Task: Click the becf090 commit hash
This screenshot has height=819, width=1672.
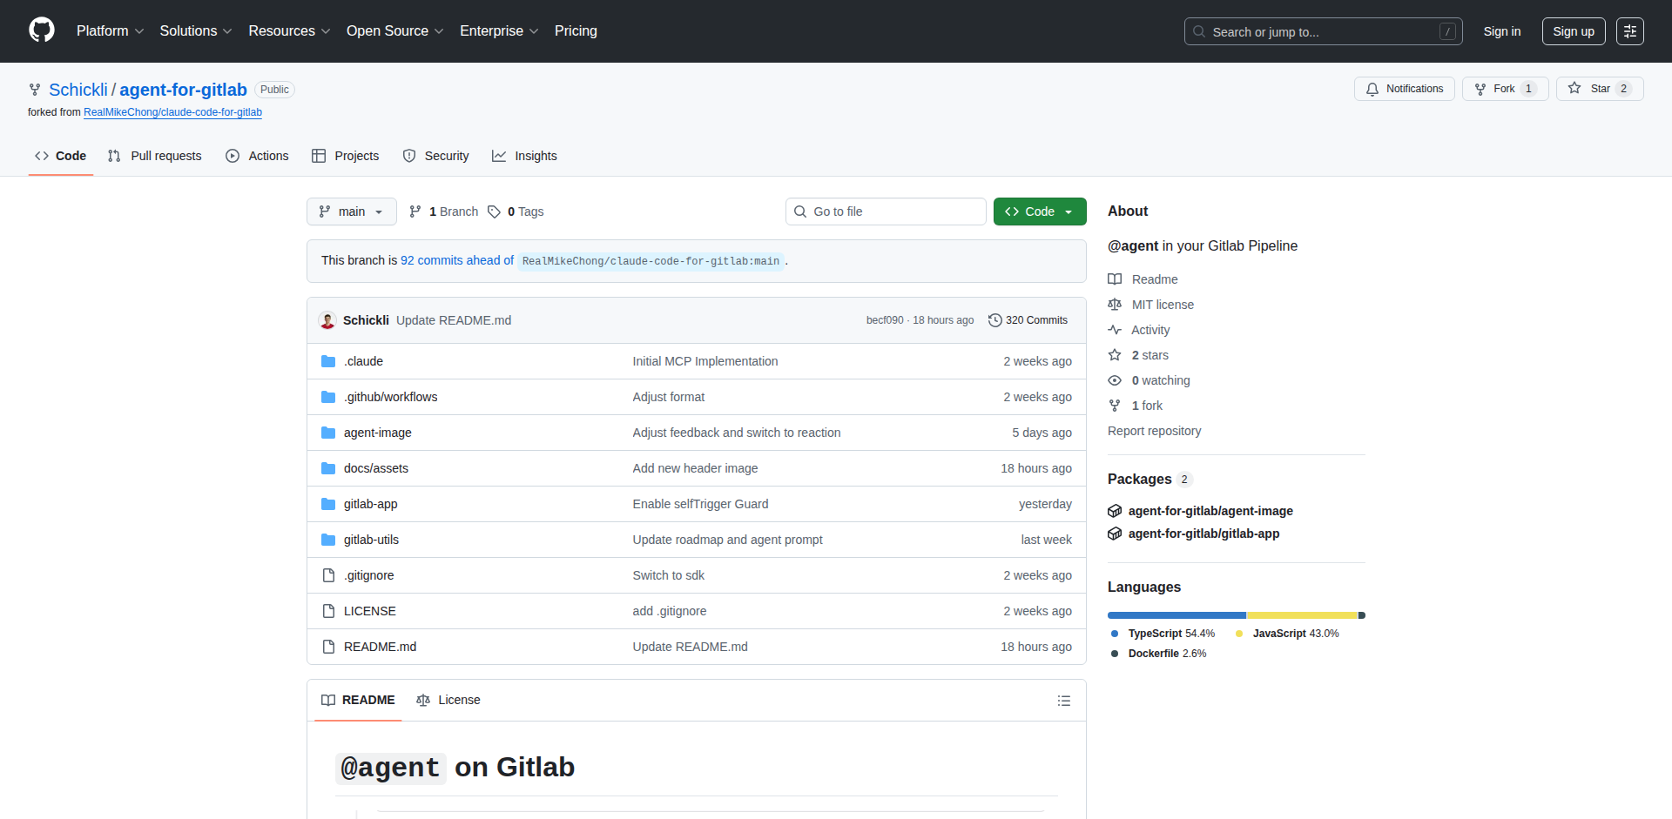Action: click(x=885, y=320)
